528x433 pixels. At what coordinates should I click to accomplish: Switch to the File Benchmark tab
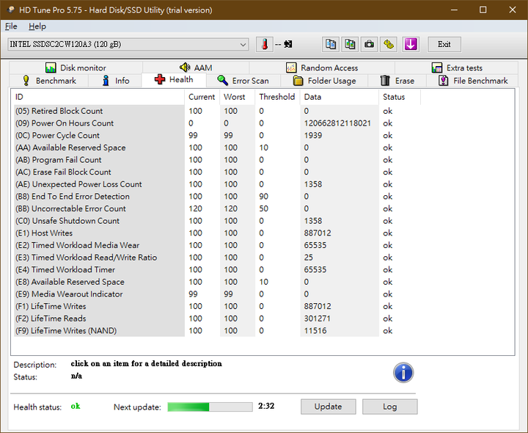click(472, 81)
